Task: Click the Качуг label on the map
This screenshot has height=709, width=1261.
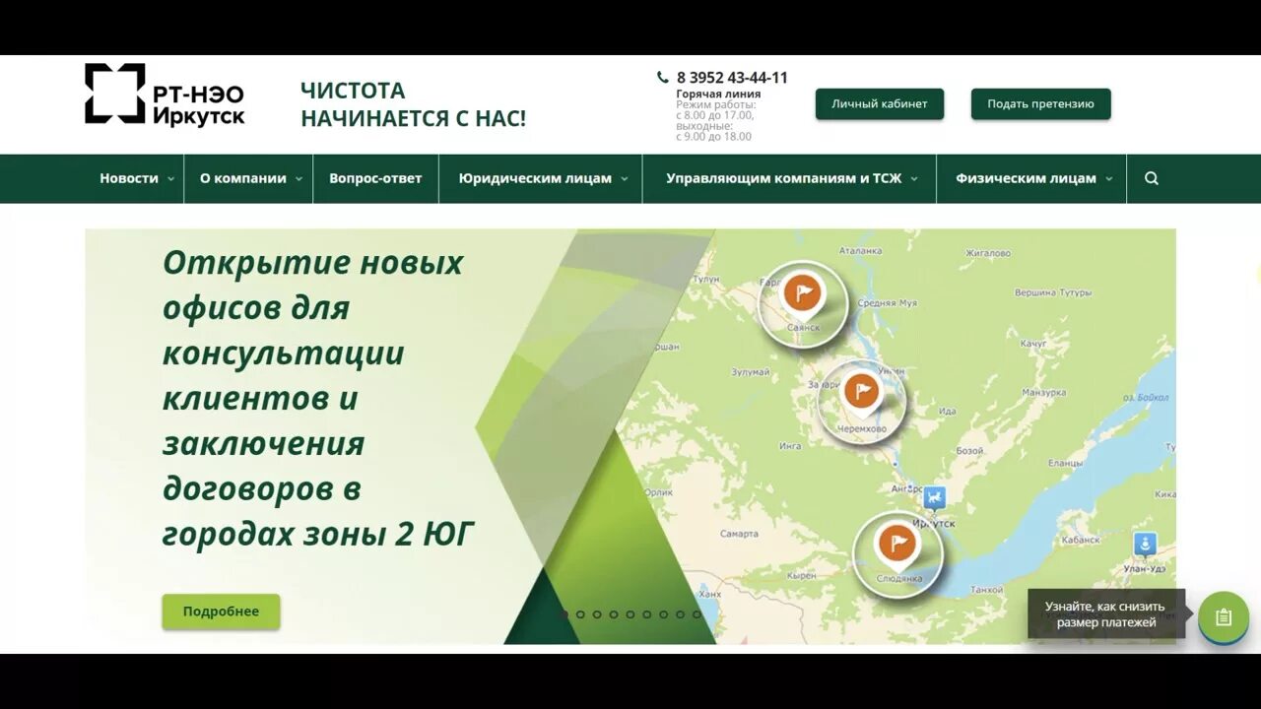Action: coord(1033,344)
